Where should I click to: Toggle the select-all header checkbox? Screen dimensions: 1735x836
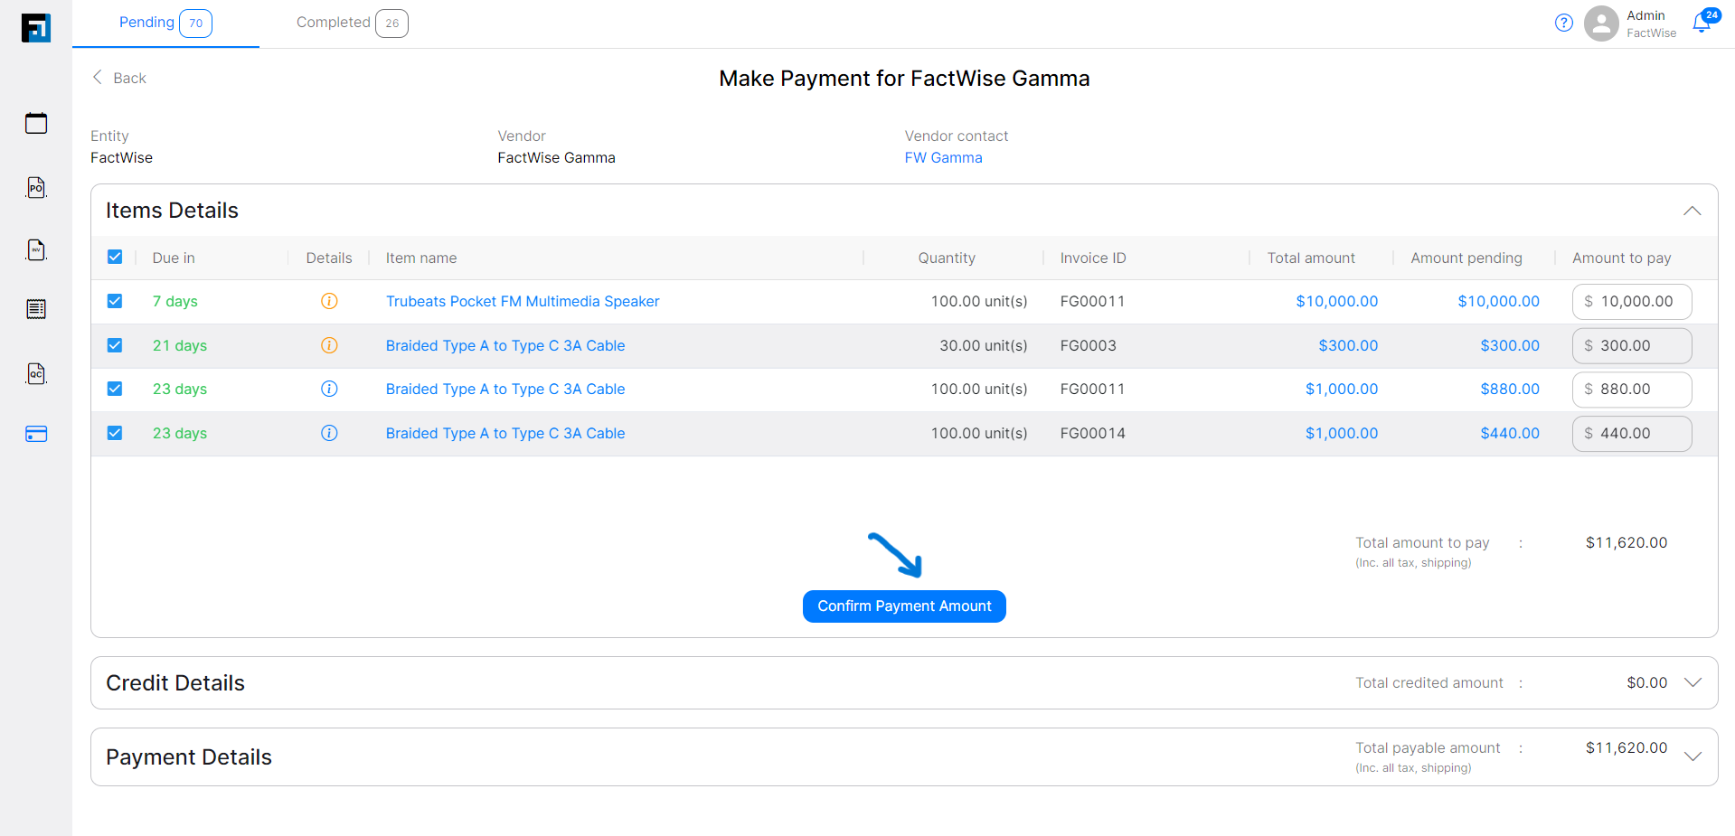[x=115, y=257]
